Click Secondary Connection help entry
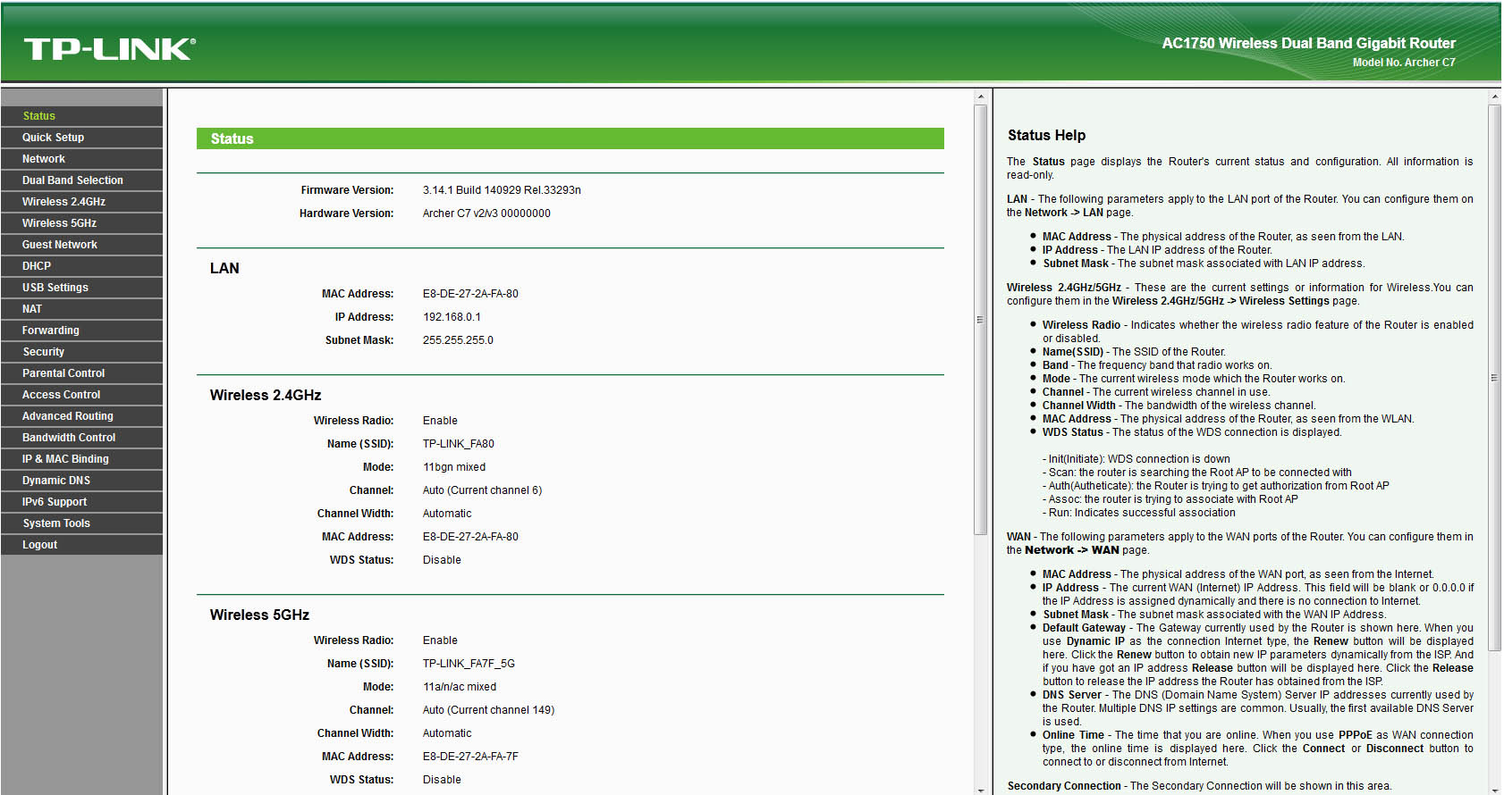Viewport: 1504px width, 795px height. (x=1199, y=786)
